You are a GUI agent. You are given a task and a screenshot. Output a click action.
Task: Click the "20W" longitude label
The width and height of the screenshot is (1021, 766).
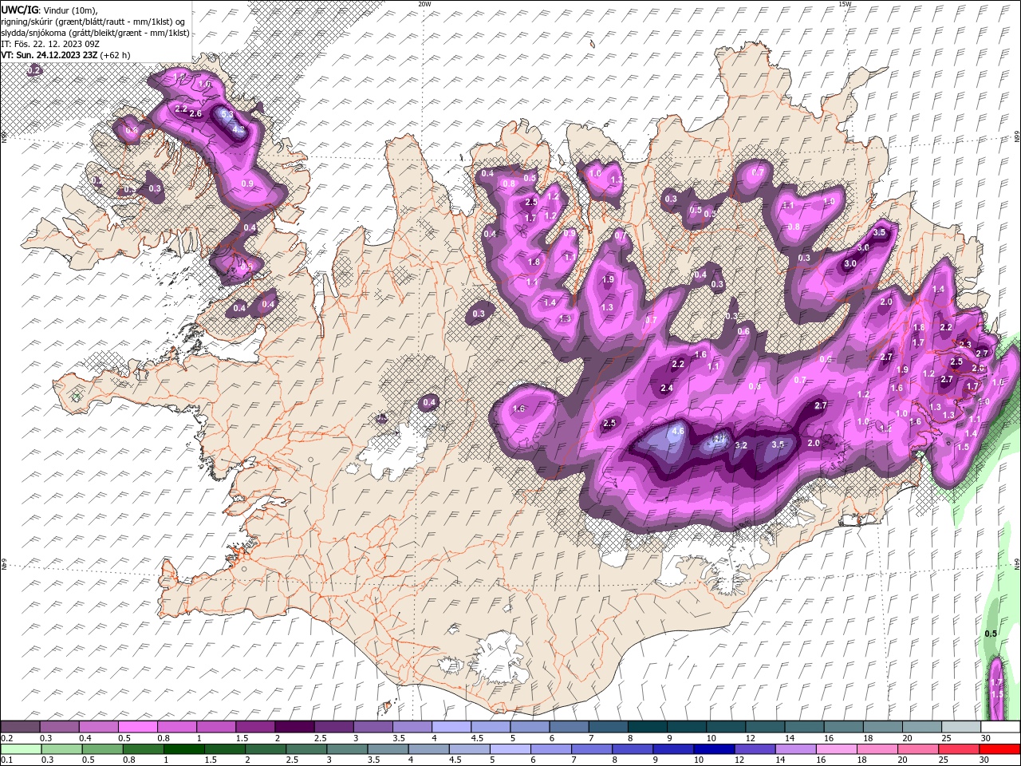pyautogui.click(x=424, y=4)
